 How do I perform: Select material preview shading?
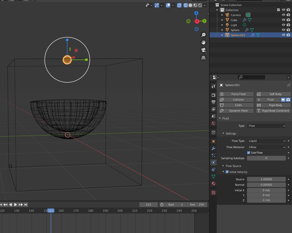pyautogui.click(x=195, y=5)
